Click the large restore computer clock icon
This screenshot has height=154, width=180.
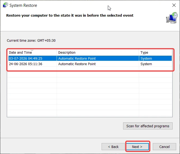click(172, 18)
